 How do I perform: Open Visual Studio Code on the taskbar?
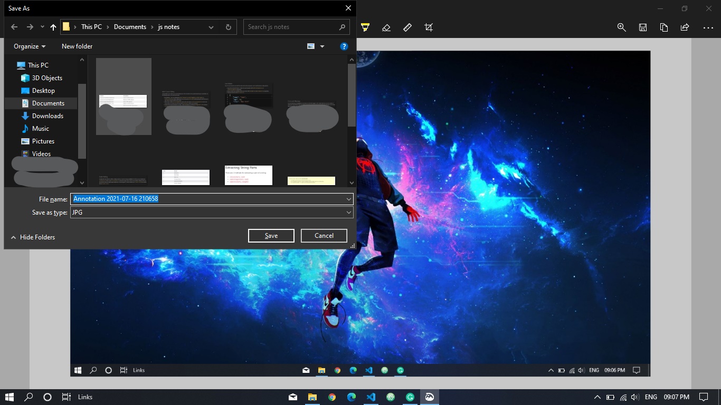(x=371, y=397)
